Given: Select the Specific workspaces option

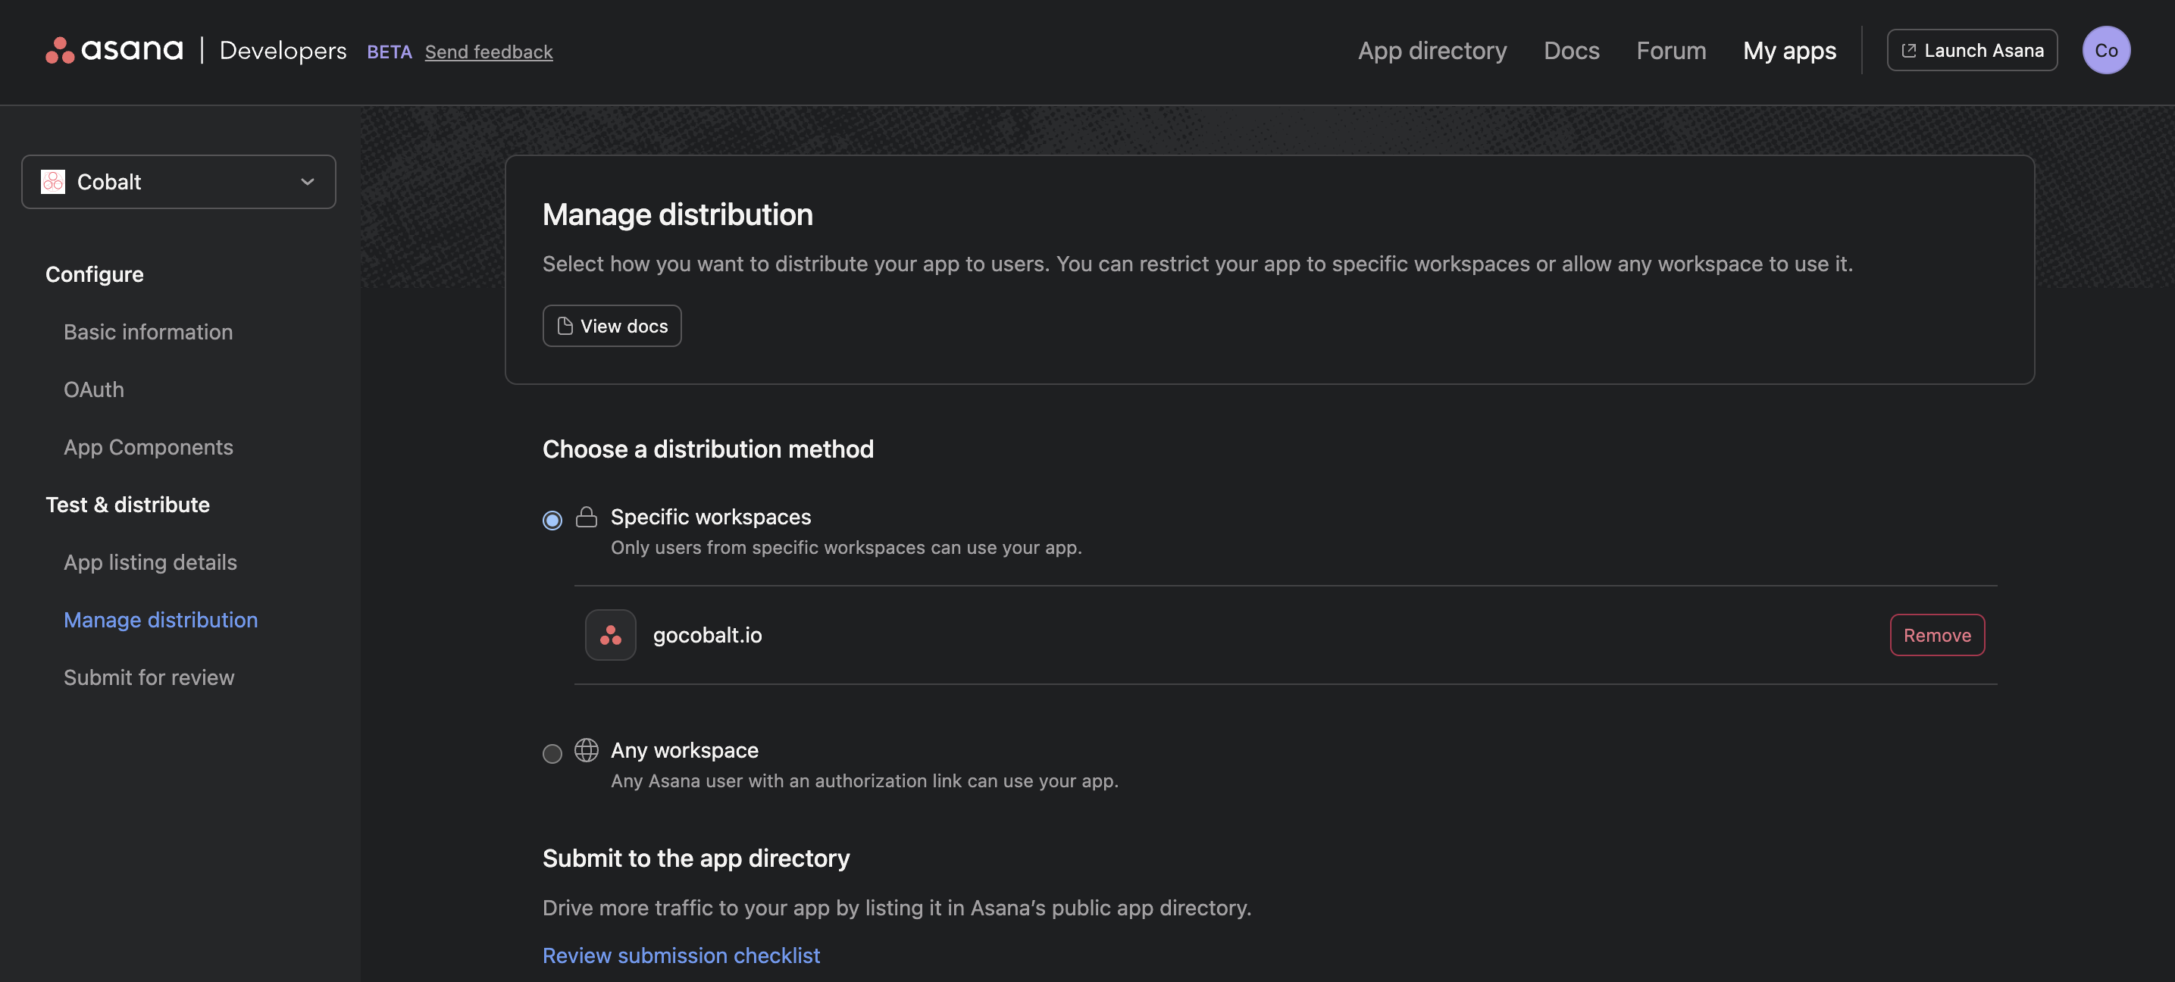Looking at the screenshot, I should [x=552, y=520].
